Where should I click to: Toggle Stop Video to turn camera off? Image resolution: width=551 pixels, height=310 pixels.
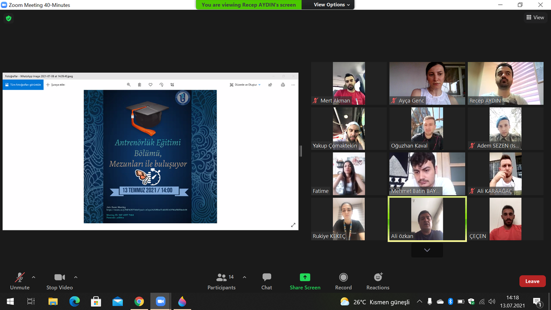point(59,281)
